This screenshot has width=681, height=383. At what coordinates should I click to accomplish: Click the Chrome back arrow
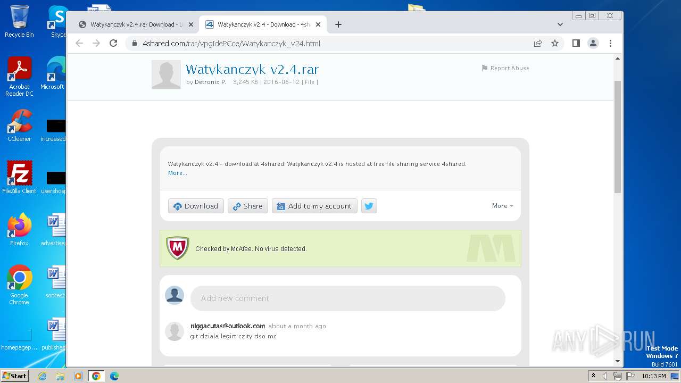click(x=79, y=43)
